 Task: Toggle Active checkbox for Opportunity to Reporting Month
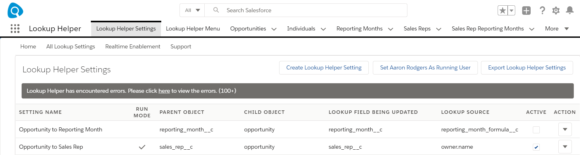click(x=536, y=130)
